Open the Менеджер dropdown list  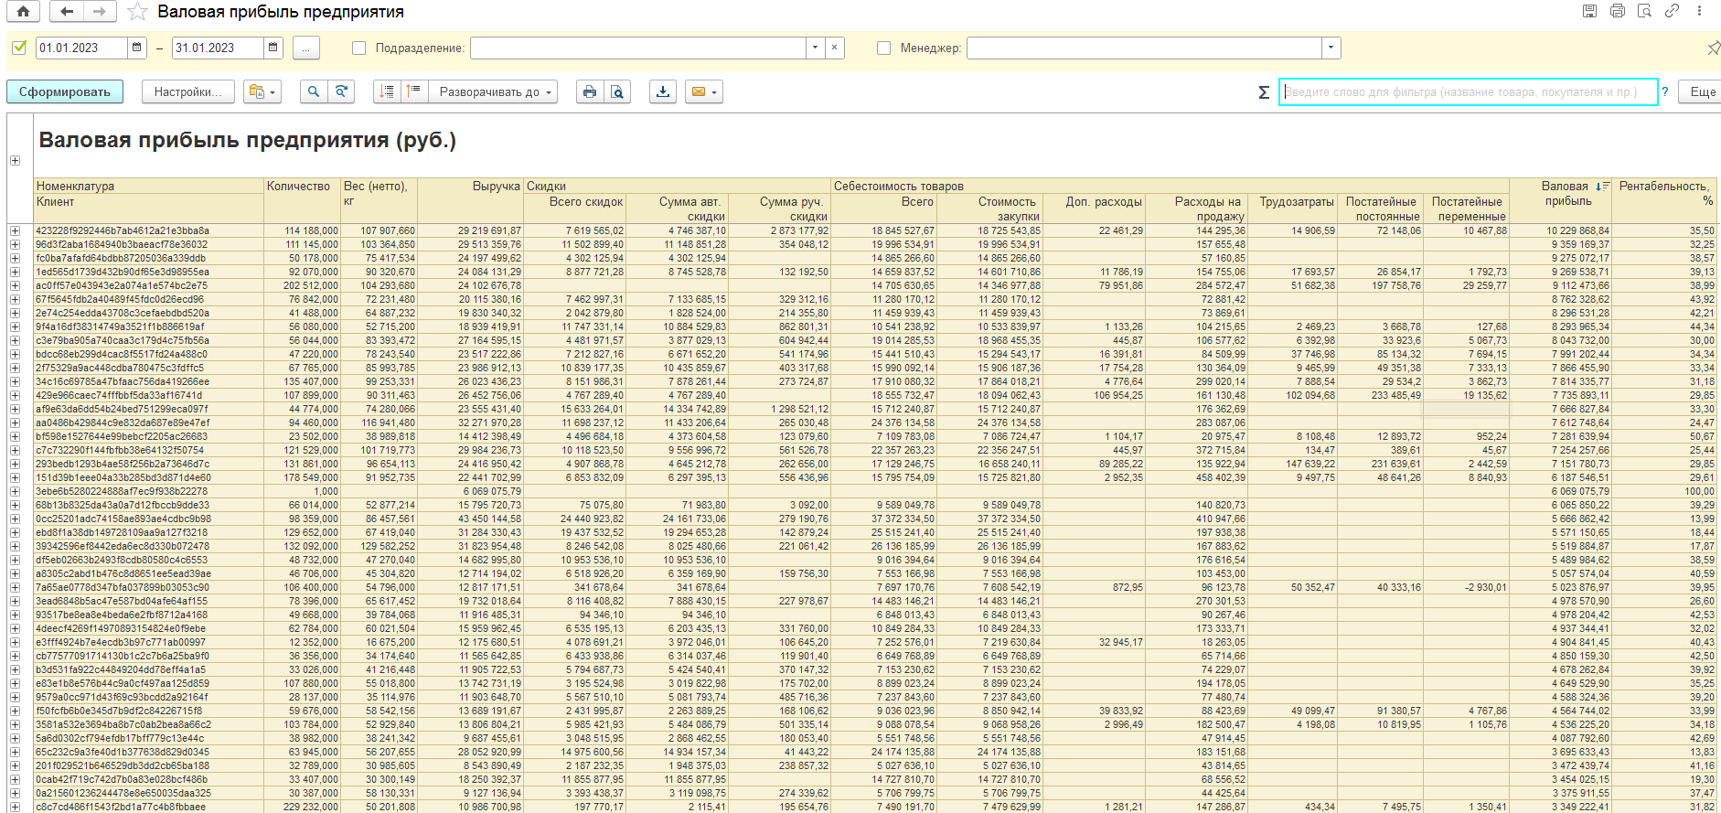[1331, 48]
